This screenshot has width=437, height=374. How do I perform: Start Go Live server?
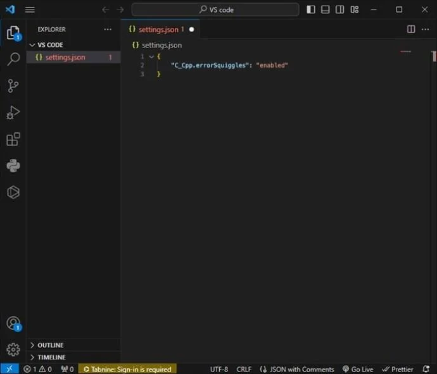tap(358, 370)
